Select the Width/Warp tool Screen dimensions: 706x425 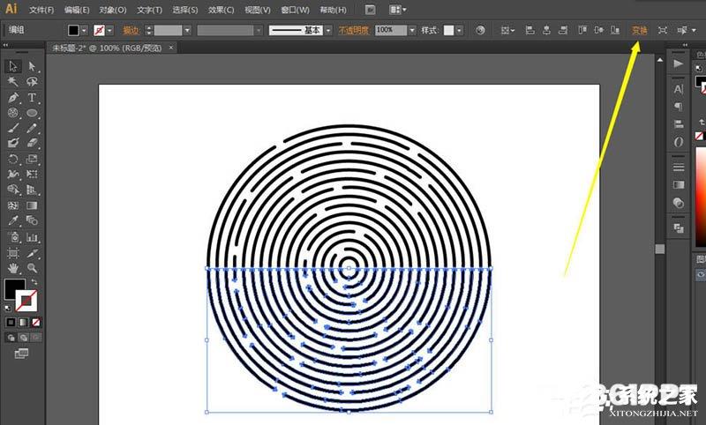[x=13, y=174]
